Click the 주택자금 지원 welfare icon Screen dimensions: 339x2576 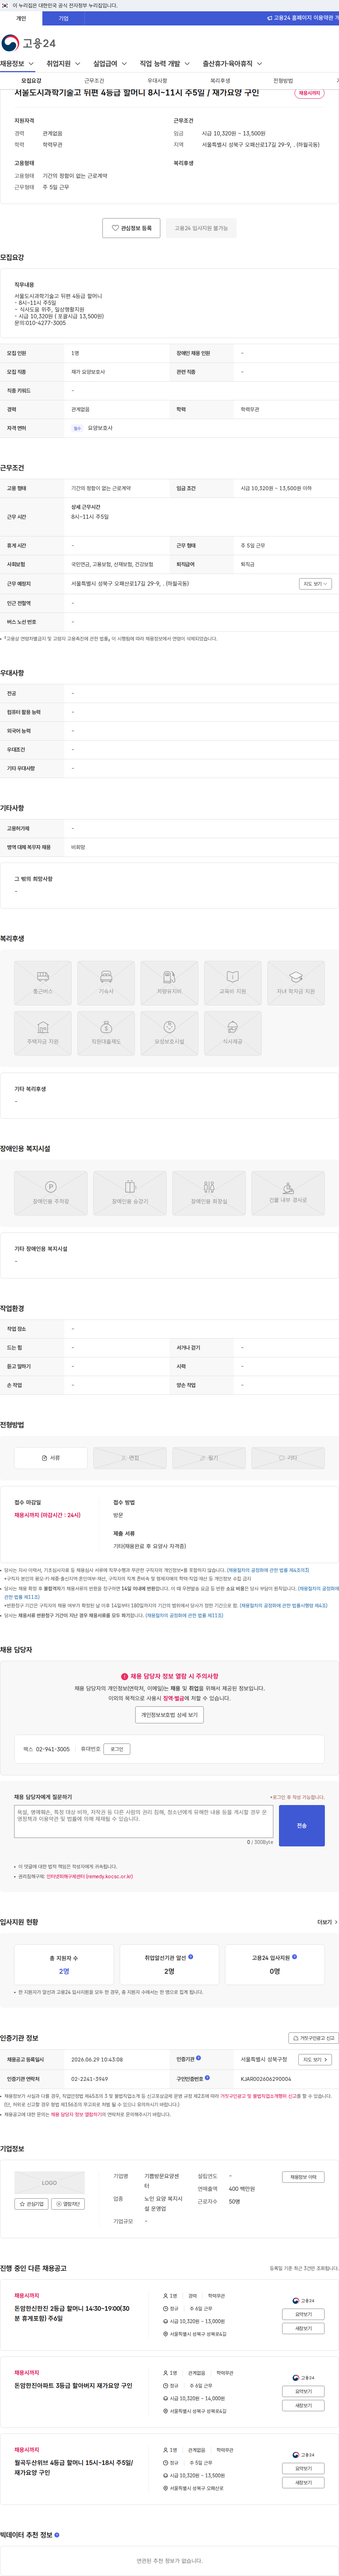pyautogui.click(x=43, y=1033)
